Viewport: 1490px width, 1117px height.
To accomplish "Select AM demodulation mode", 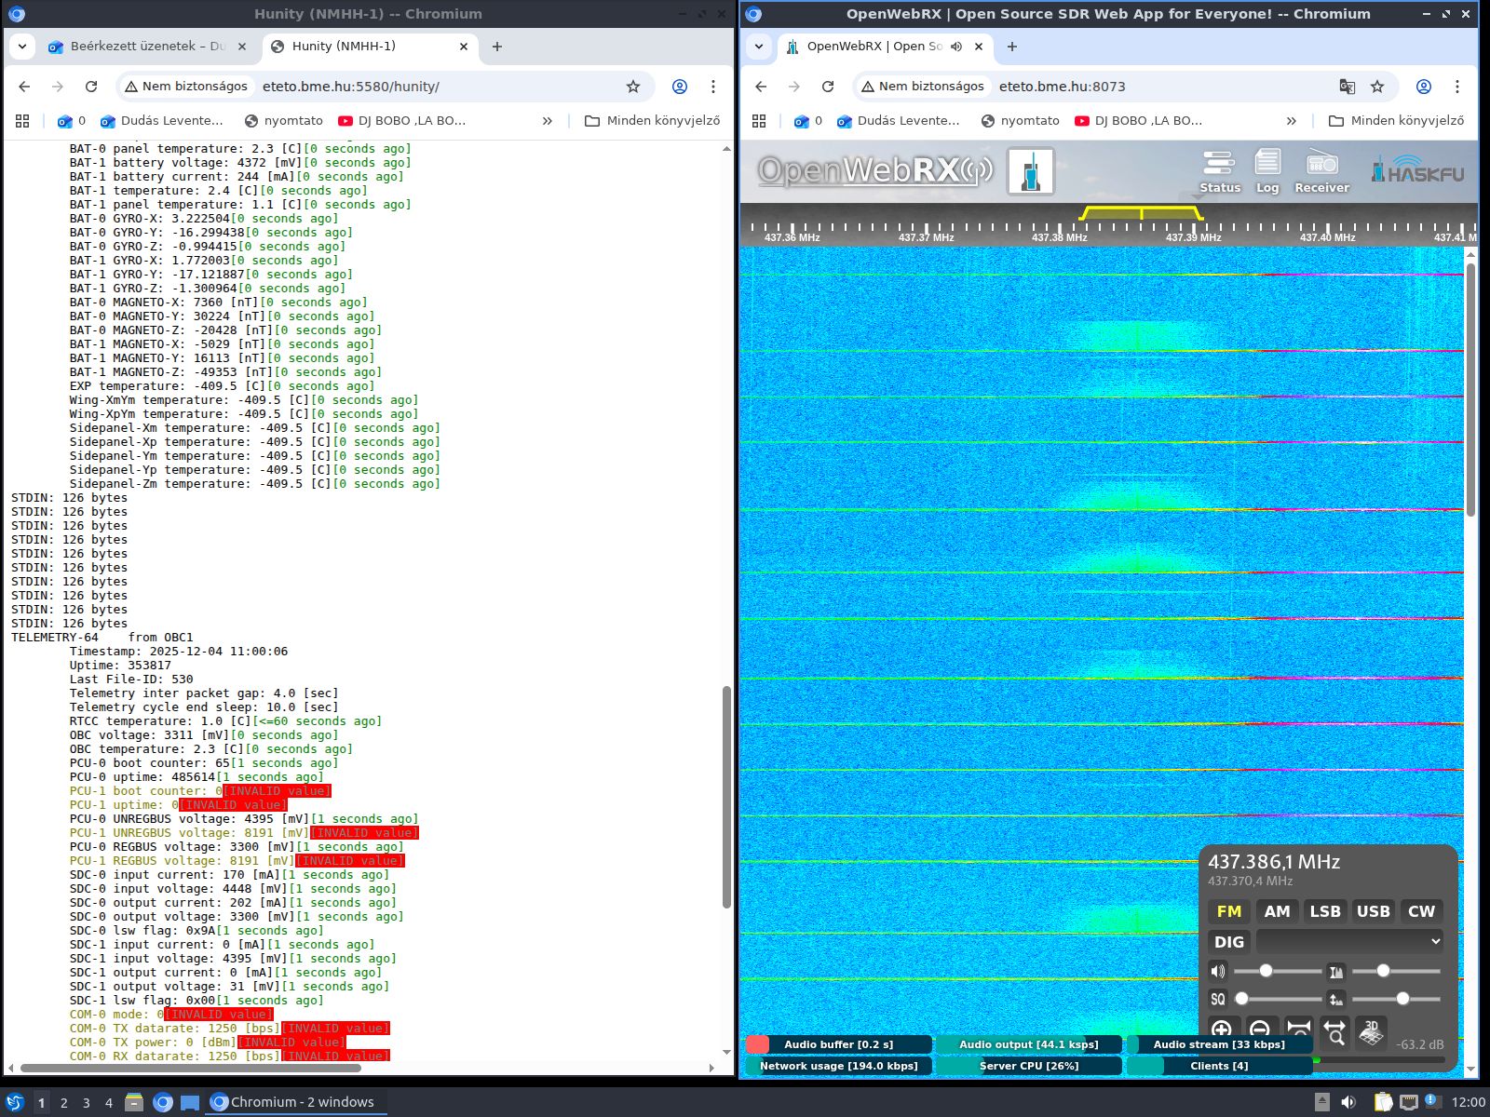I will pyautogui.click(x=1277, y=911).
